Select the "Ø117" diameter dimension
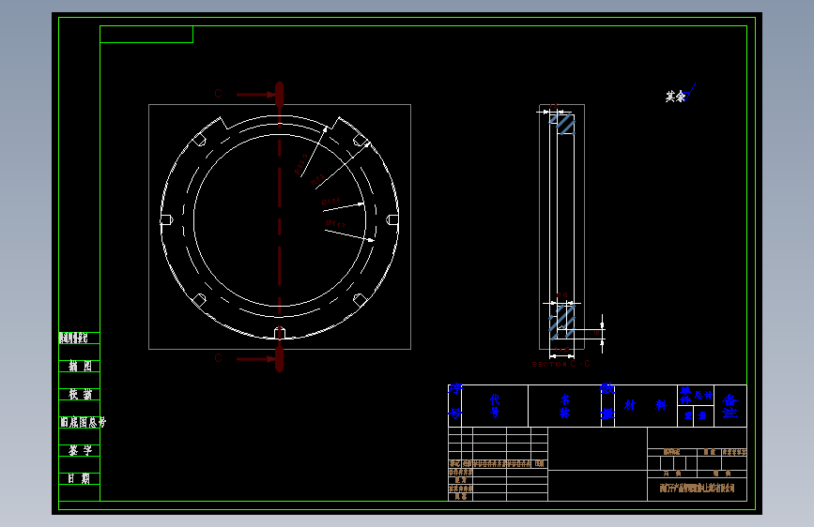The image size is (814, 527). [x=335, y=224]
